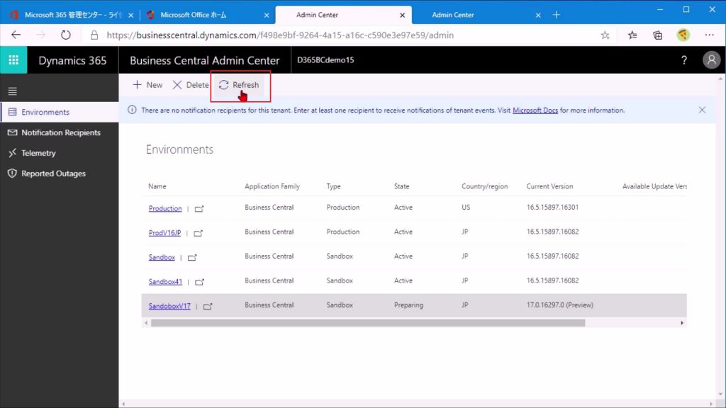Open the browser profile picture icon
Viewport: 726px width, 408px height.
point(683,35)
